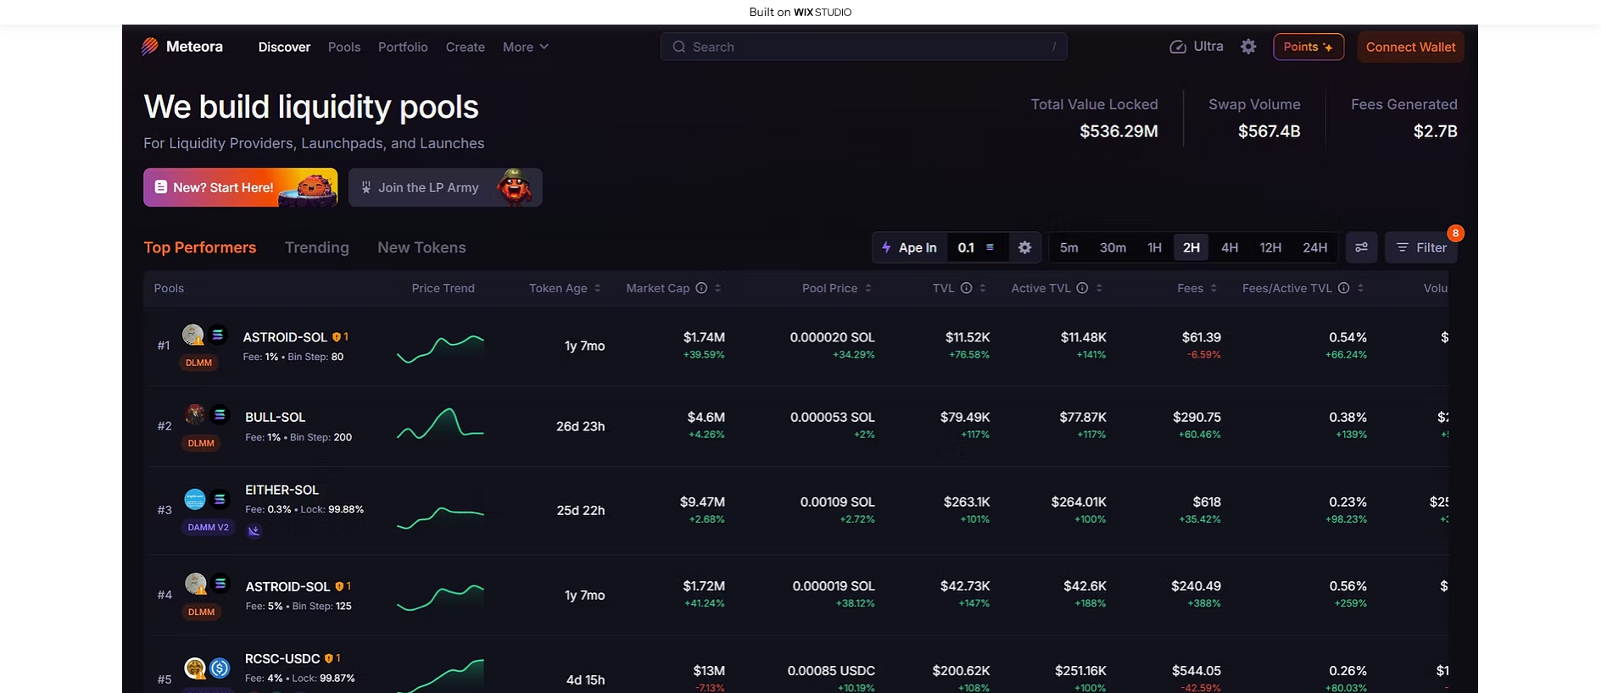The image size is (1601, 693).
Task: Click New? Start Here! banner
Action: tap(240, 187)
